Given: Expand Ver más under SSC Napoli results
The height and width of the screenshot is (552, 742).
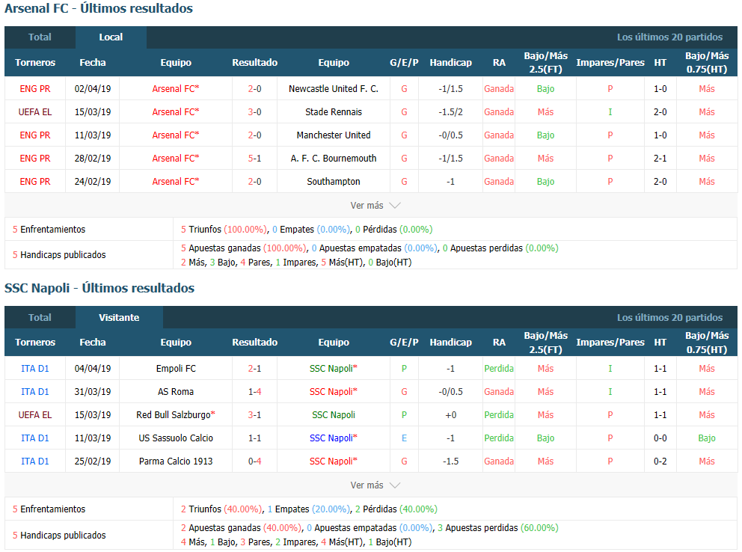Looking at the screenshot, I should click(x=375, y=485).
